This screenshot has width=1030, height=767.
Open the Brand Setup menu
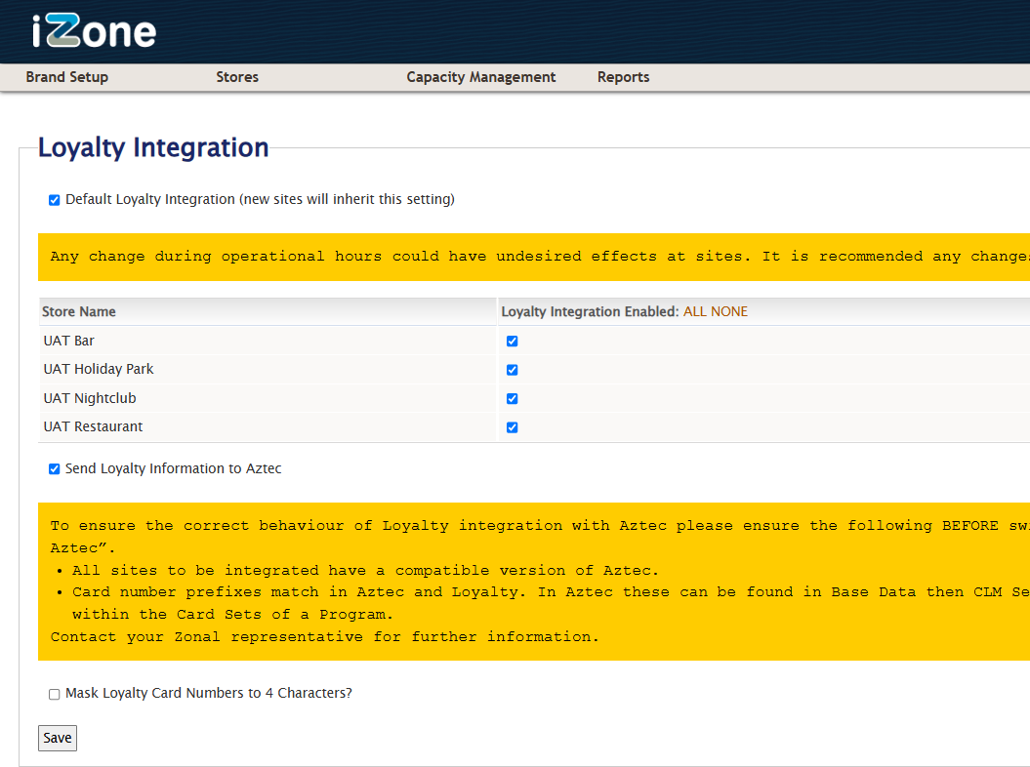[66, 77]
